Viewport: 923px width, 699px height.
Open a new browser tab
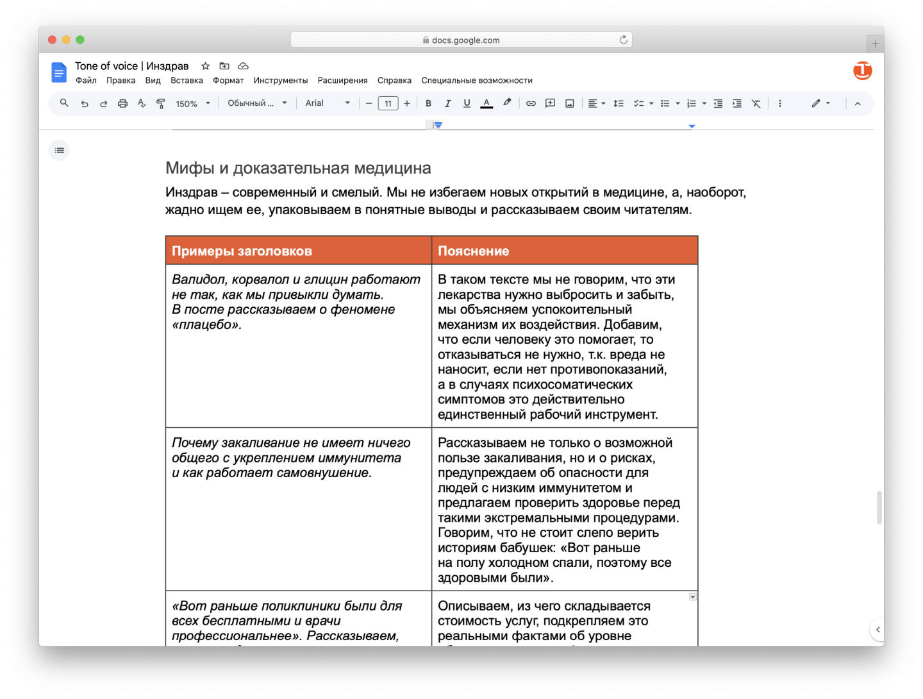pyautogui.click(x=875, y=44)
